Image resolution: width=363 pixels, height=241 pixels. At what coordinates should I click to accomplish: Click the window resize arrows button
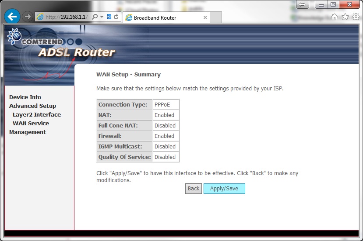point(302,4)
